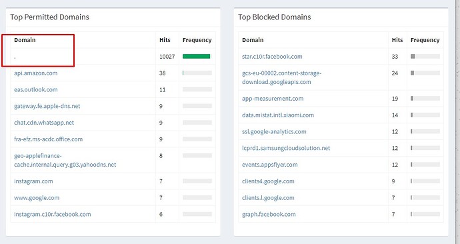This screenshot has width=460, height=244.
Task: Select the data.mistat.intl.xiaomi.com blocked domain link
Action: 278,115
